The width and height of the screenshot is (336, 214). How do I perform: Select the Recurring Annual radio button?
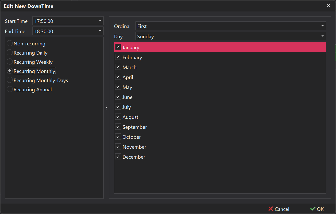coord(9,89)
